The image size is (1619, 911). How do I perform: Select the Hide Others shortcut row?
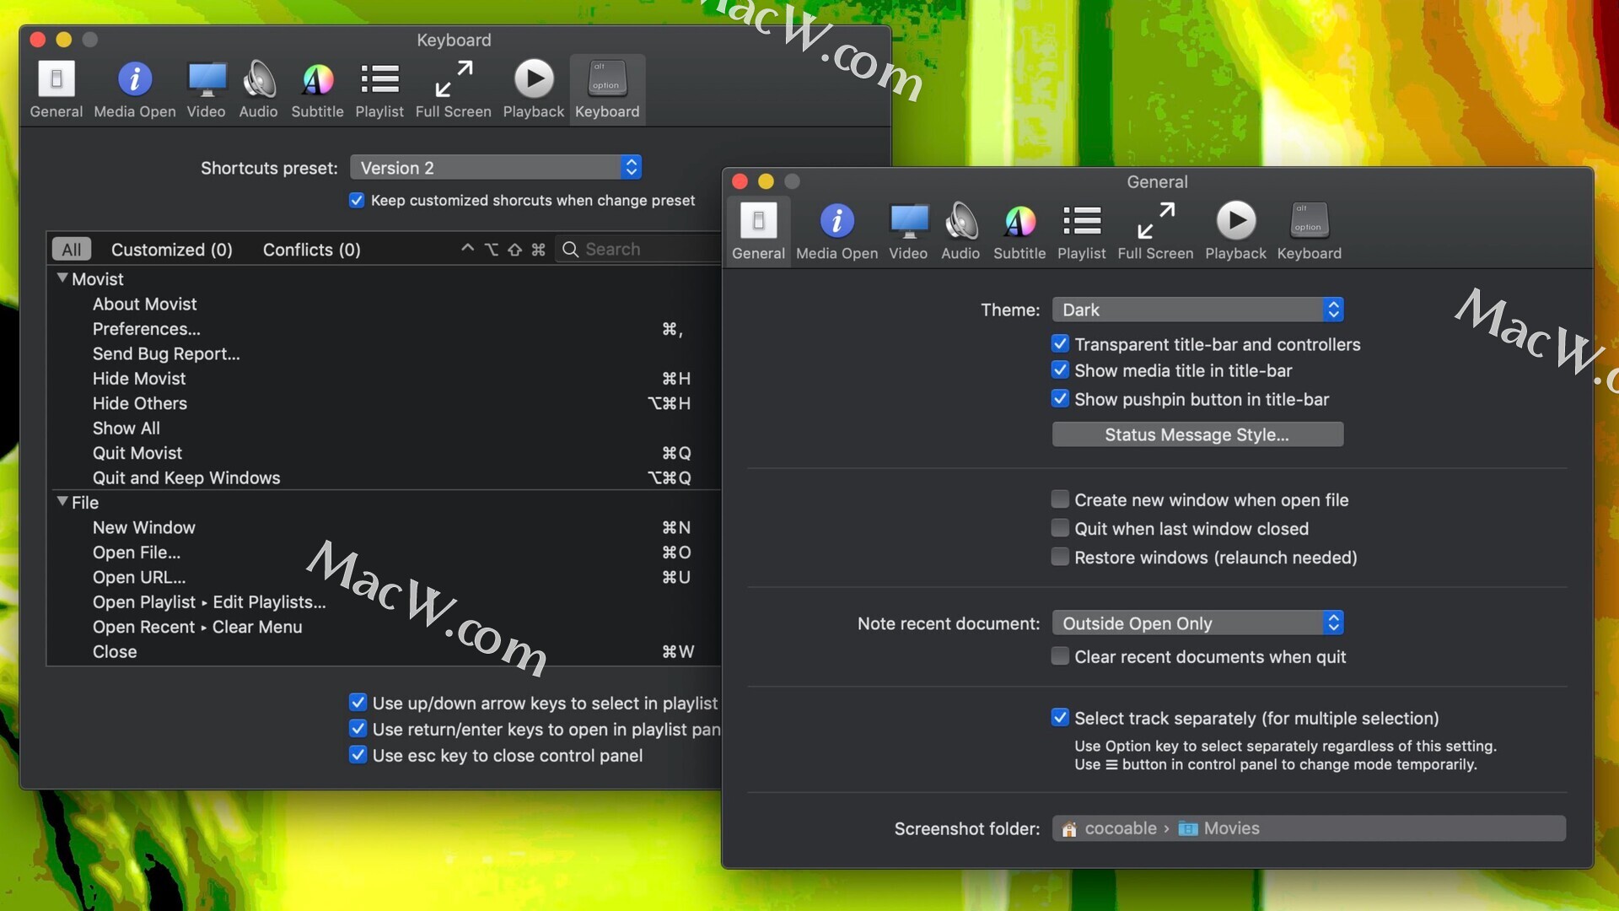(385, 403)
